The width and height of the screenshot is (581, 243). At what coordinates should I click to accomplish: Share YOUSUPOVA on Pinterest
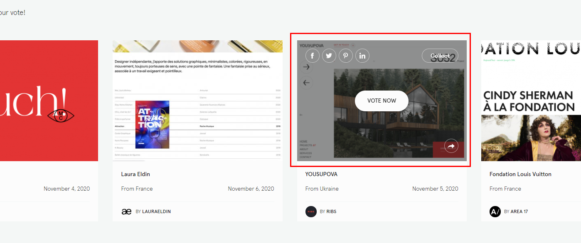(346, 56)
